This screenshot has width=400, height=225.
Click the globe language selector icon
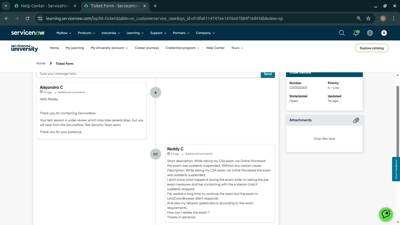tap(370, 33)
